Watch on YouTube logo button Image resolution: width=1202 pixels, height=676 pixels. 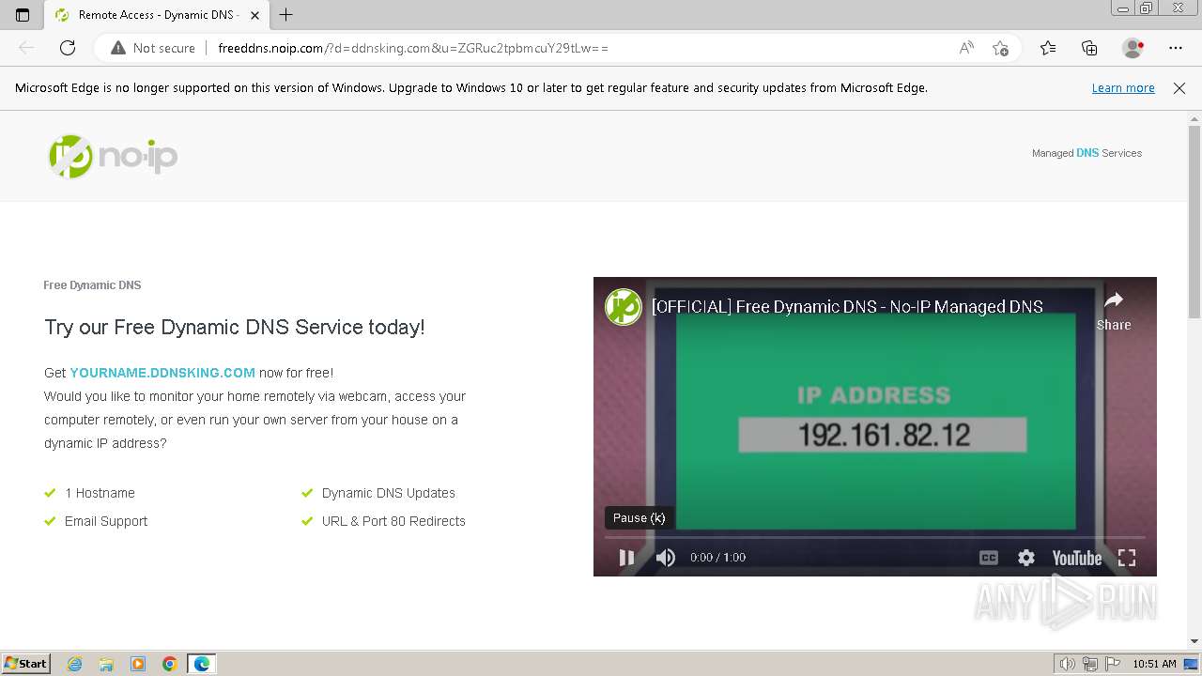[1077, 558]
